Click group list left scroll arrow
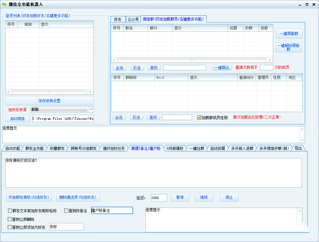 pyautogui.click(x=114, y=60)
